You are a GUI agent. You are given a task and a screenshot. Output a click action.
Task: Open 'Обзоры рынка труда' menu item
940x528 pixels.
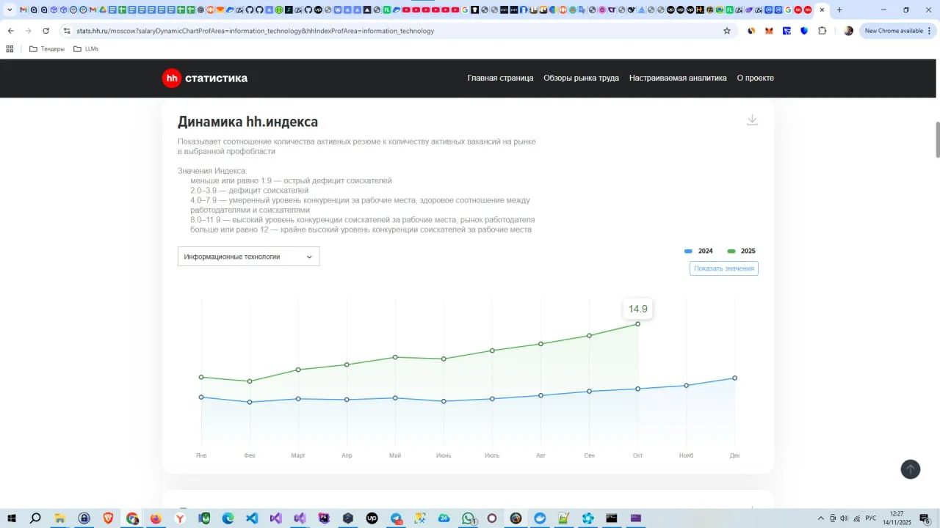[x=581, y=78]
